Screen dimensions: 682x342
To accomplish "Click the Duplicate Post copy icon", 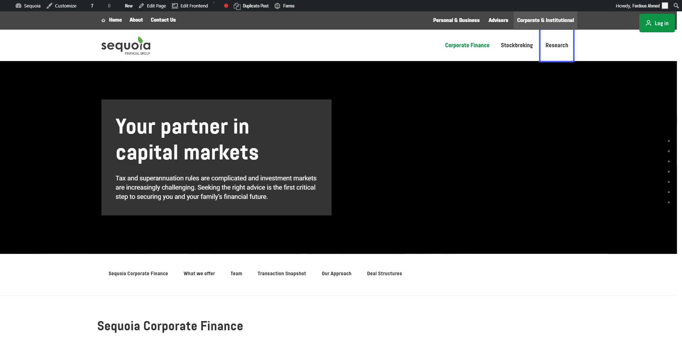I will [x=237, y=6].
